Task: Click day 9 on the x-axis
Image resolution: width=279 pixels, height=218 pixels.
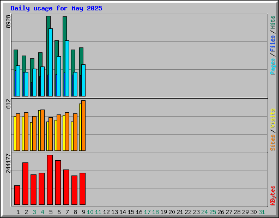Action: point(83,212)
